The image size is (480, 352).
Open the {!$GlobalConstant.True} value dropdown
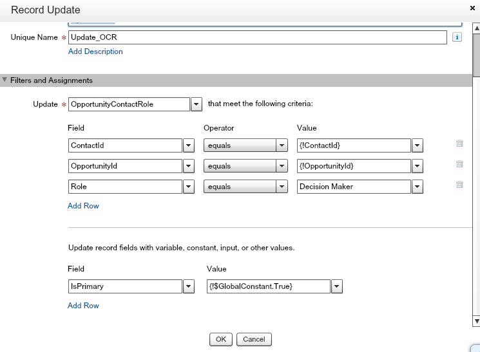coord(337,286)
